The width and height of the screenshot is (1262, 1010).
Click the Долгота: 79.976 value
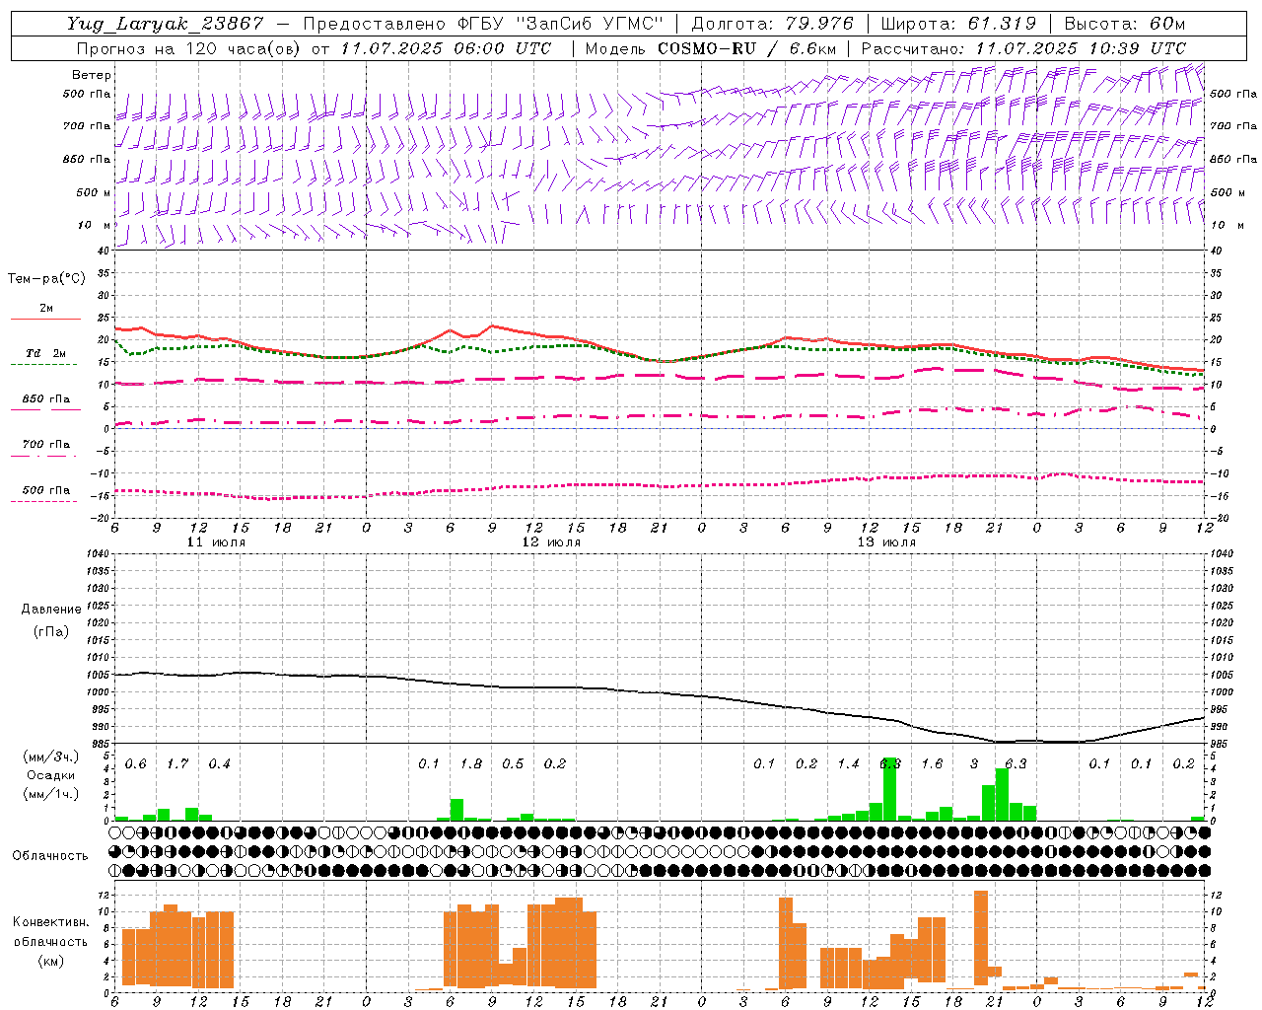pyautogui.click(x=774, y=24)
